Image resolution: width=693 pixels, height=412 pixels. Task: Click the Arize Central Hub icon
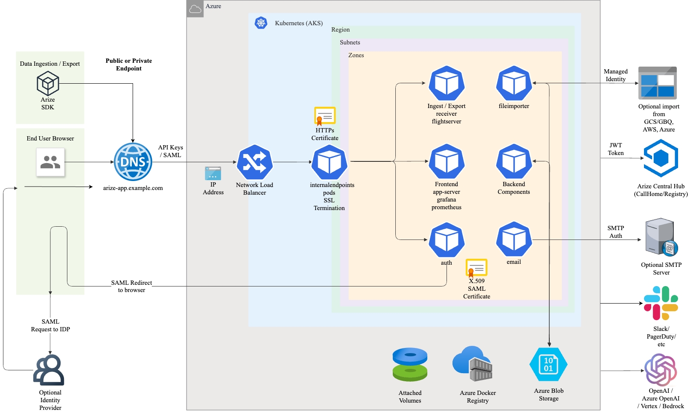pyautogui.click(x=661, y=158)
